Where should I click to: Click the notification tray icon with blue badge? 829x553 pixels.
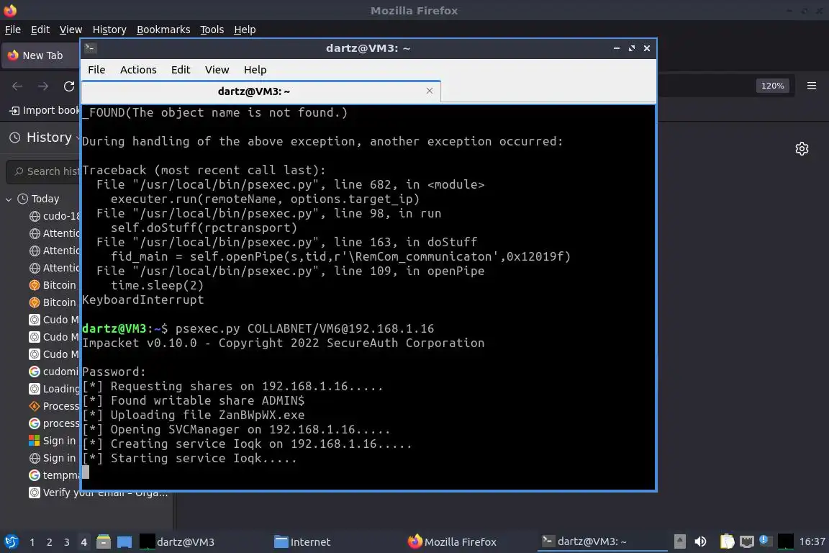[765, 541]
